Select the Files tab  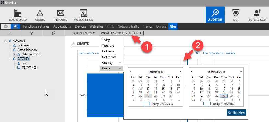pyautogui.click(x=173, y=26)
